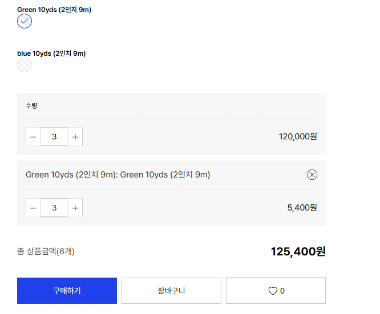Screen dimensions: 380x314
Task: Click the 120,000원 price text
Action: (298, 137)
